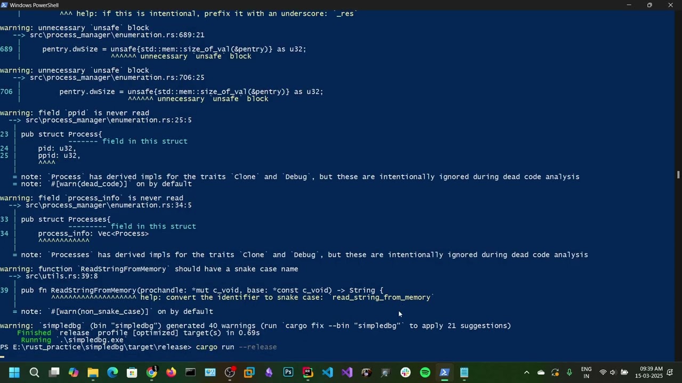Open Microsoft Store from taskbar
This screenshot has height=383, width=682.
click(132, 372)
